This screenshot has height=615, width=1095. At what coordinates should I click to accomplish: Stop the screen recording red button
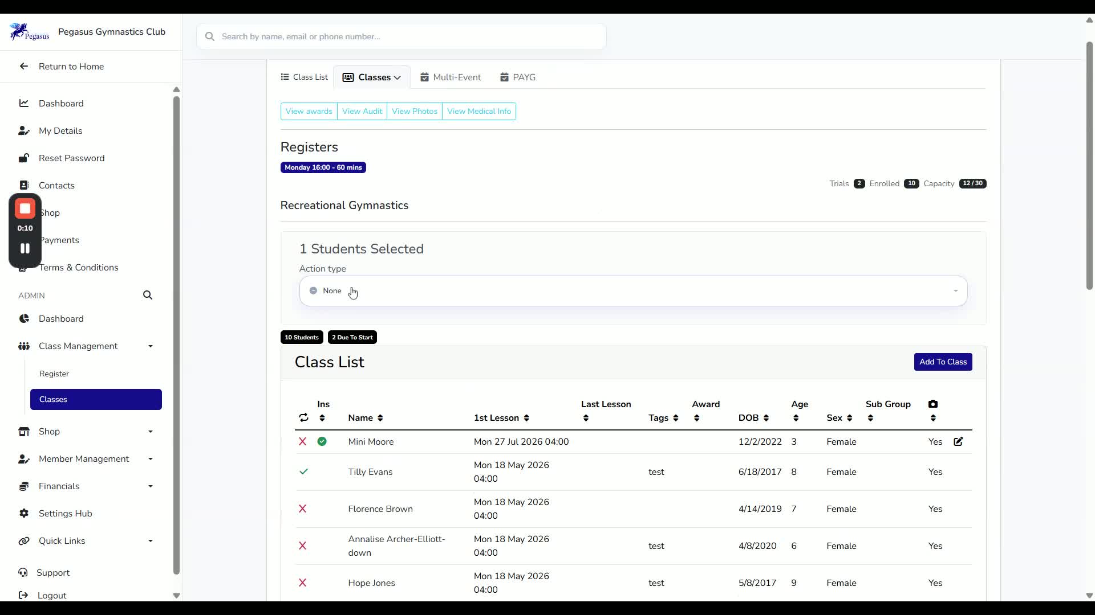point(25,209)
